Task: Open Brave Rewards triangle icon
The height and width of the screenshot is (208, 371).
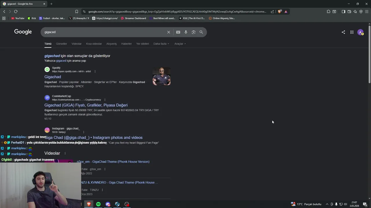Action: click(286, 12)
